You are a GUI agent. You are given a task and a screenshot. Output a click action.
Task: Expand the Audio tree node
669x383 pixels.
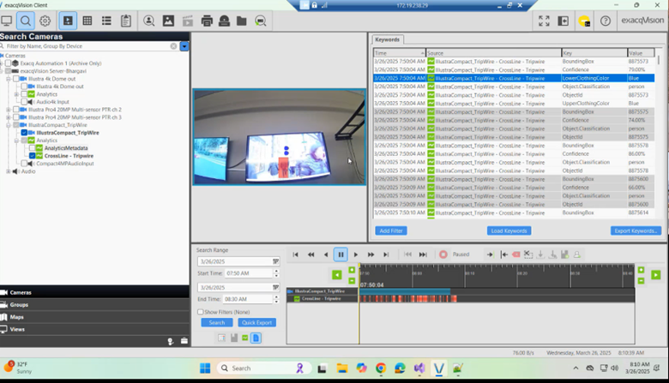pyautogui.click(x=9, y=171)
